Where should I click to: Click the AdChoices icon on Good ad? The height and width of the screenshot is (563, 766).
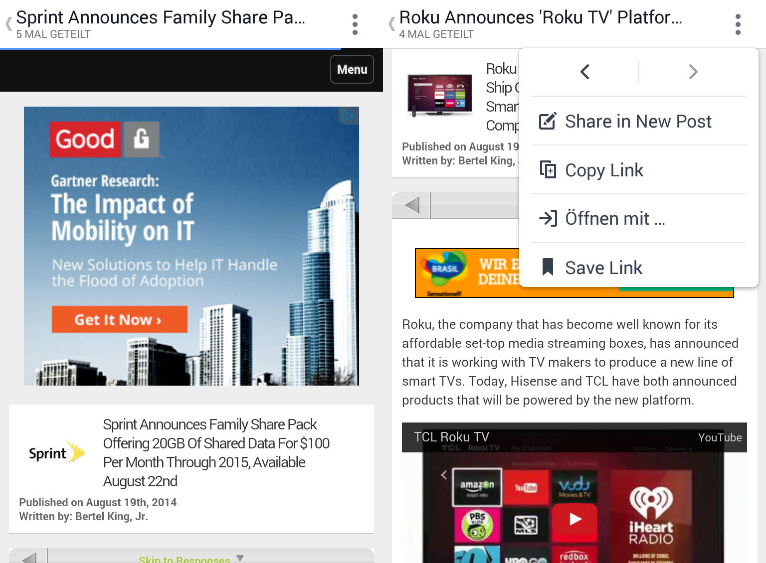point(348,116)
